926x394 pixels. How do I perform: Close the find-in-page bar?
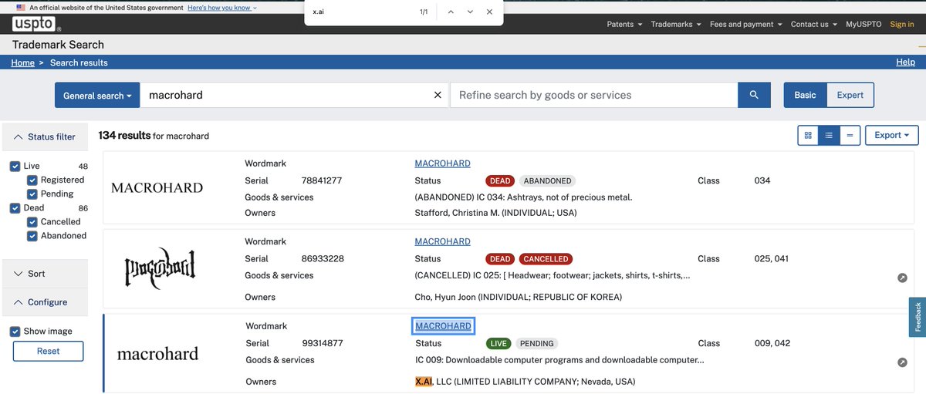point(489,12)
